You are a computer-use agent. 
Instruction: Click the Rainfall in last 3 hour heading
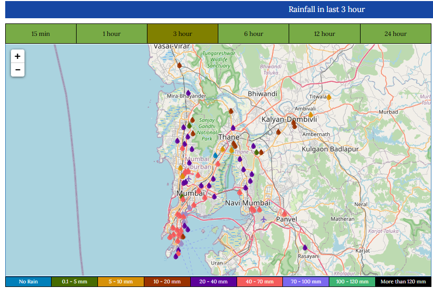tap(327, 9)
